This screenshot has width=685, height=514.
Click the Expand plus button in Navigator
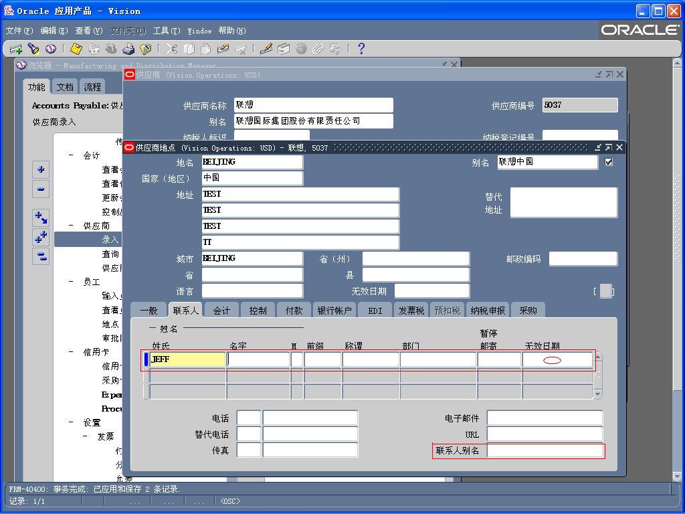pos(41,169)
